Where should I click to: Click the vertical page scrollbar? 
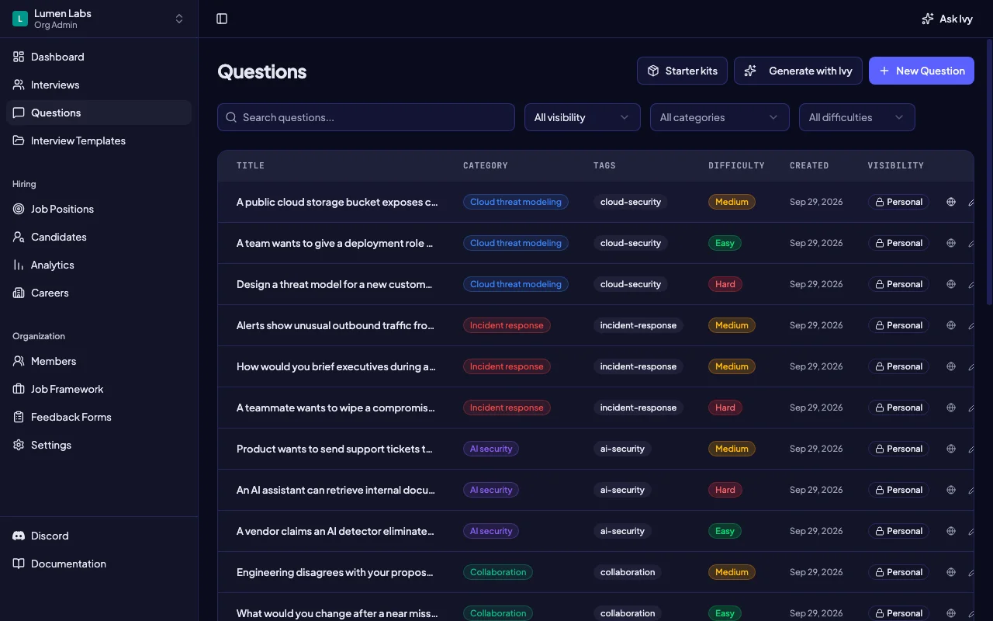click(988, 171)
